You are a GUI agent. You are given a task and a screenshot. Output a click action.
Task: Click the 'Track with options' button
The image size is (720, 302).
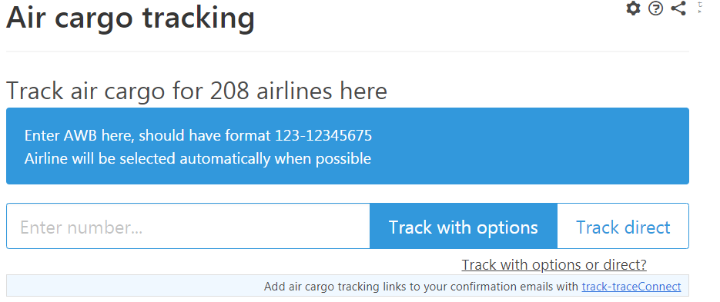click(464, 226)
